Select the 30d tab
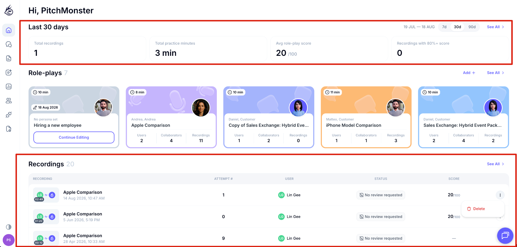 (x=457, y=27)
